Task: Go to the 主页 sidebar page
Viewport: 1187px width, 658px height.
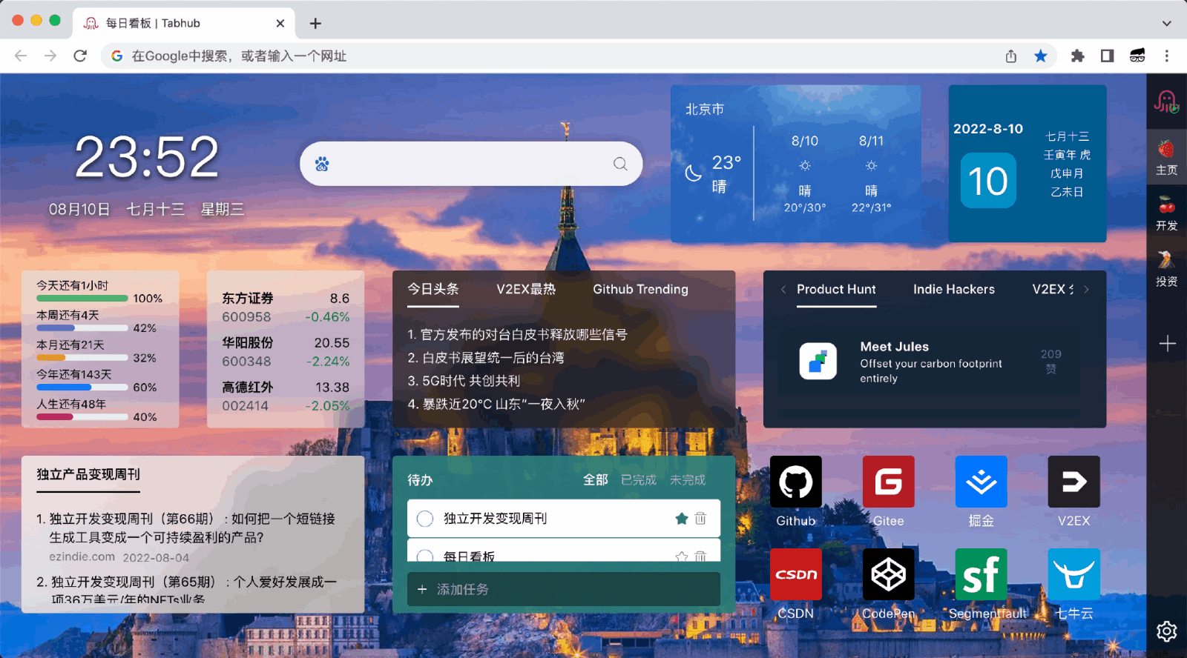Action: pyautogui.click(x=1166, y=158)
